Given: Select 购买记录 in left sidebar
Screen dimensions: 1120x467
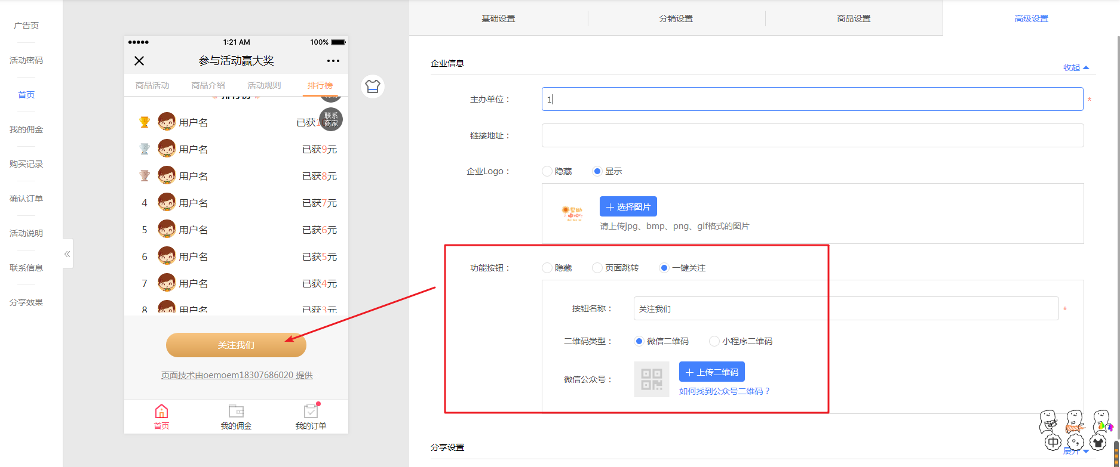Looking at the screenshot, I should 26,164.
